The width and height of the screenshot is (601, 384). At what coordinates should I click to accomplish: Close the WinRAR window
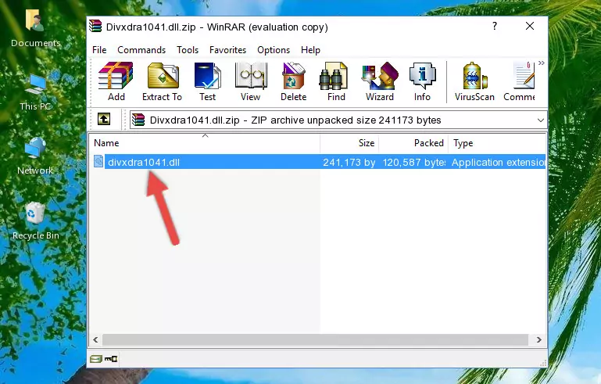[x=530, y=26]
